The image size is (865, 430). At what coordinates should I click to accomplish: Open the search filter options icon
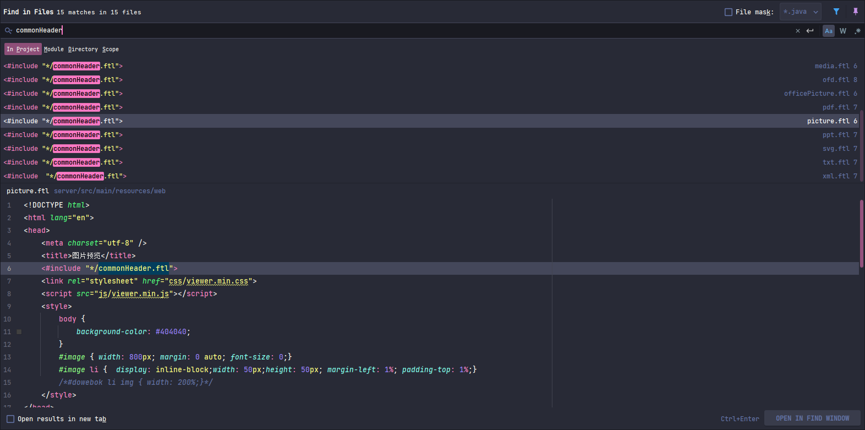pos(836,12)
